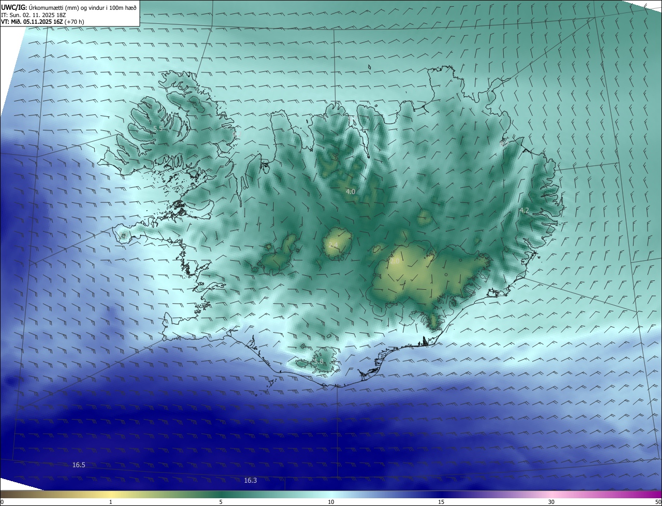The width and height of the screenshot is (662, 506).
Task: Click the '5.5' value over the Westfjords
Action: click(158, 128)
